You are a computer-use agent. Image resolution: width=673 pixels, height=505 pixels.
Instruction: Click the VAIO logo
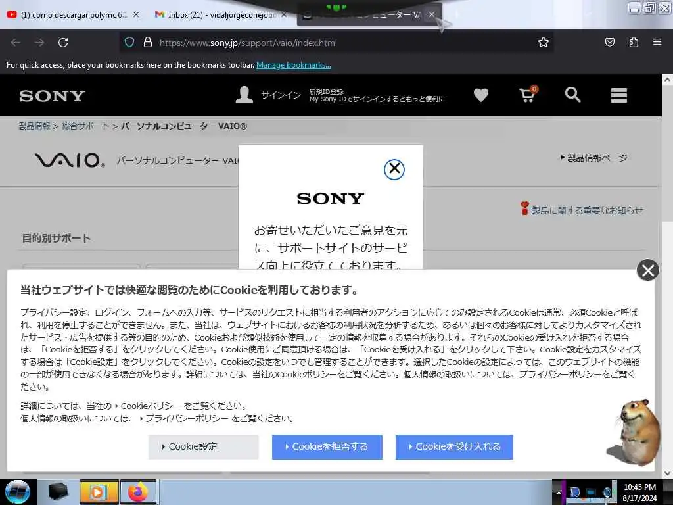click(x=70, y=160)
